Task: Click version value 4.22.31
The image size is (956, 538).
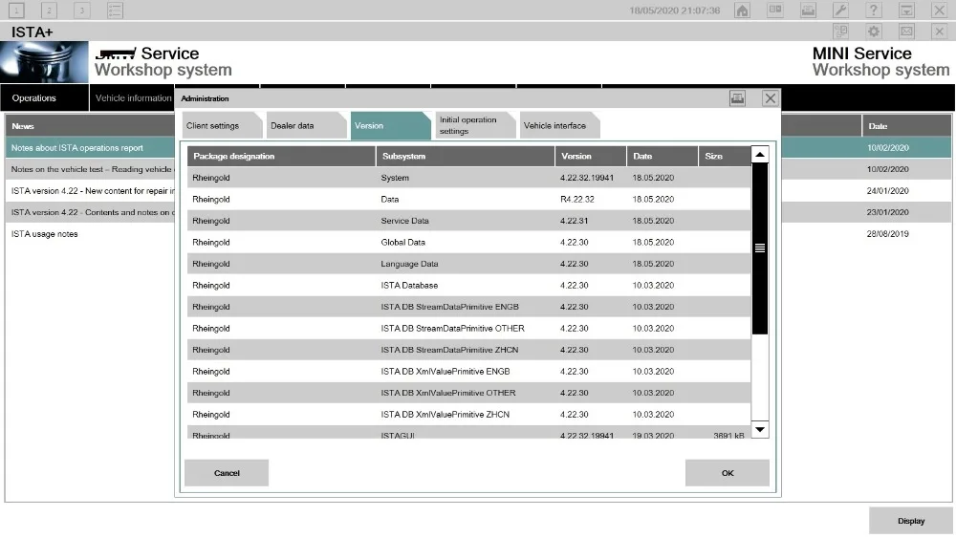Action: coord(574,221)
